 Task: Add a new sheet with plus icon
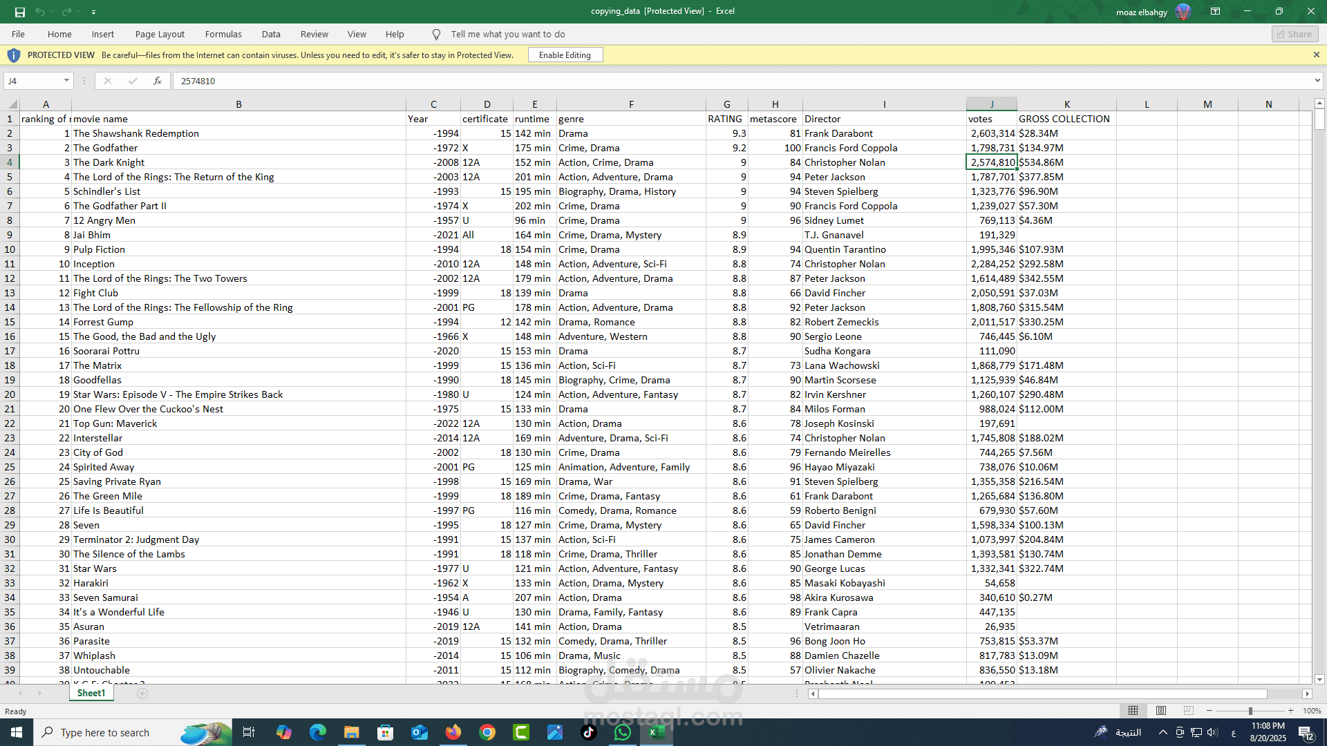(x=142, y=694)
